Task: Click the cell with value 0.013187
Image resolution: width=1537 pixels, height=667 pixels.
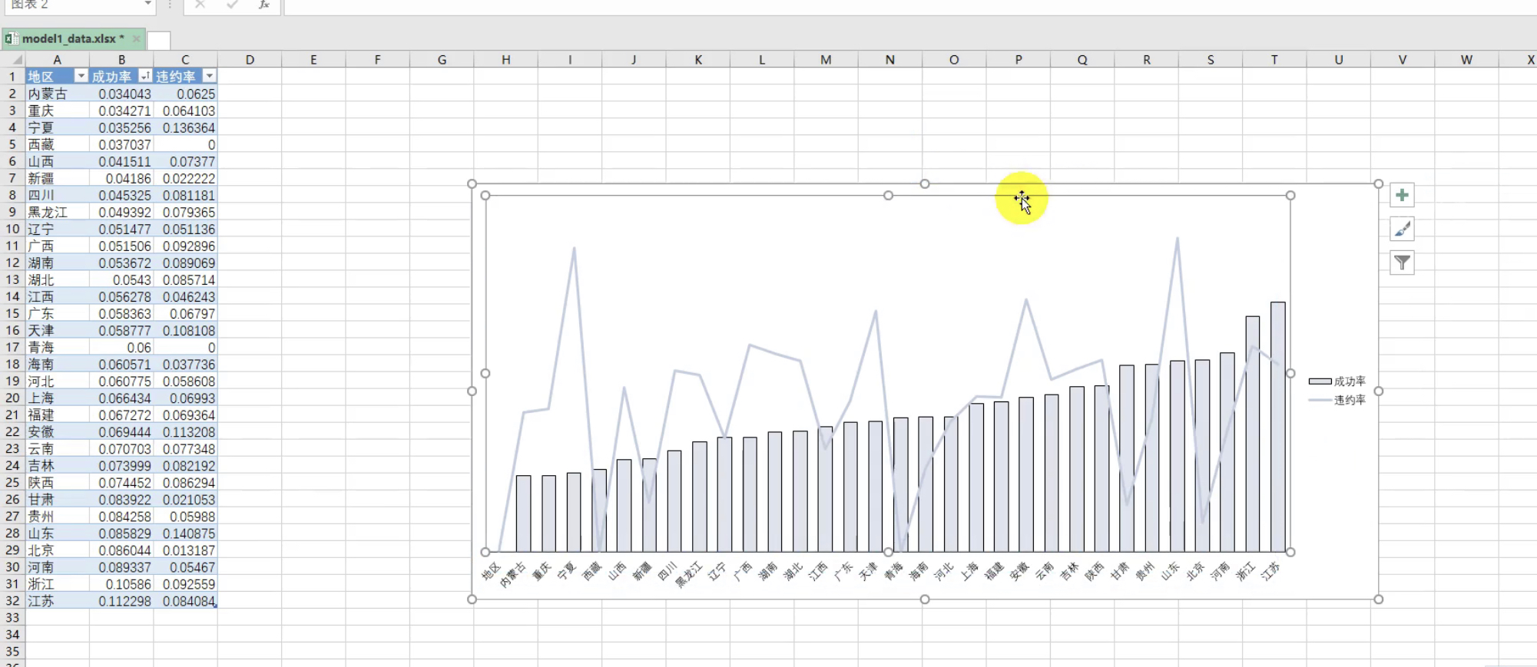Action: pyautogui.click(x=185, y=550)
